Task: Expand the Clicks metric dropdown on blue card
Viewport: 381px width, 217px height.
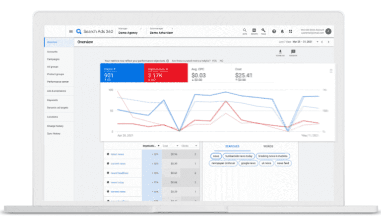Action: click(x=115, y=69)
